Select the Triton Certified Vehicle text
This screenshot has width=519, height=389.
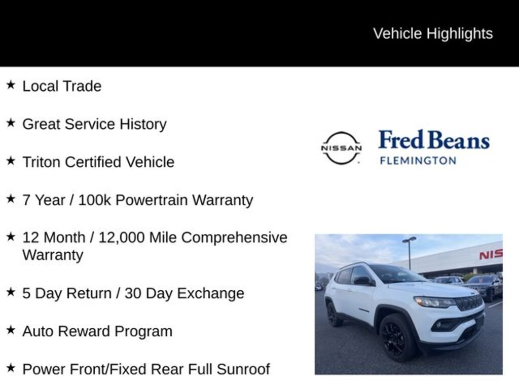[98, 162]
